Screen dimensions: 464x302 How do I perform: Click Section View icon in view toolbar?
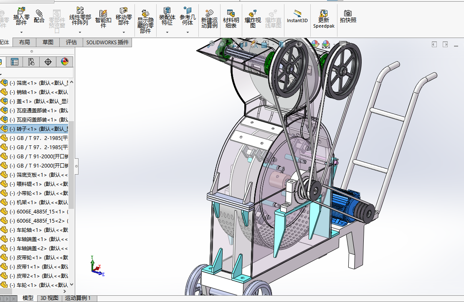click(x=244, y=44)
